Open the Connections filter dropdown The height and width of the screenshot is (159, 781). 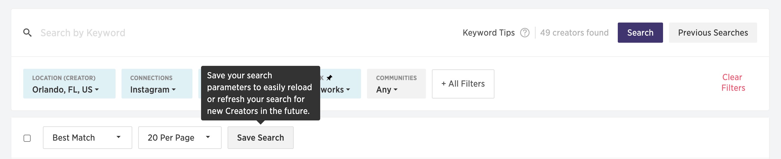click(157, 84)
